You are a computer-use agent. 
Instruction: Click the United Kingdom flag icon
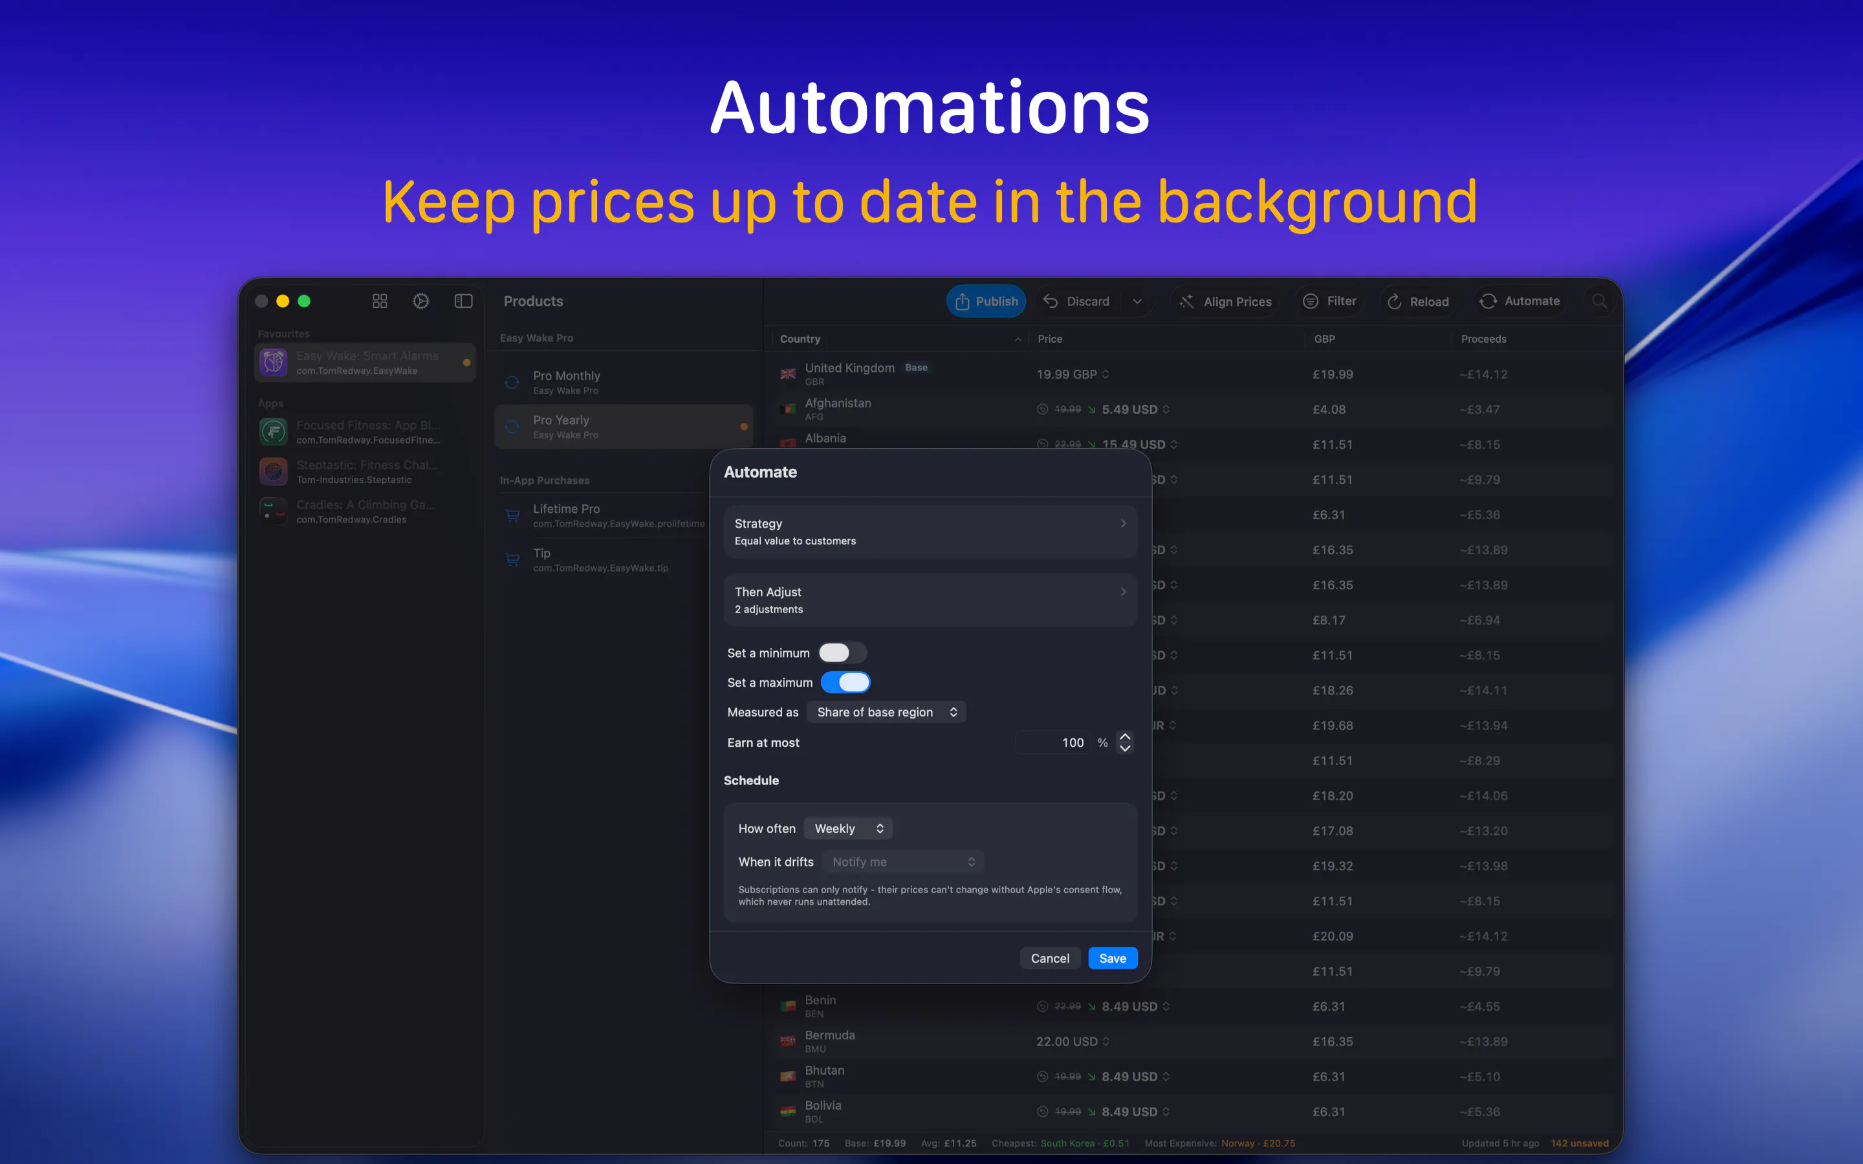tap(787, 374)
